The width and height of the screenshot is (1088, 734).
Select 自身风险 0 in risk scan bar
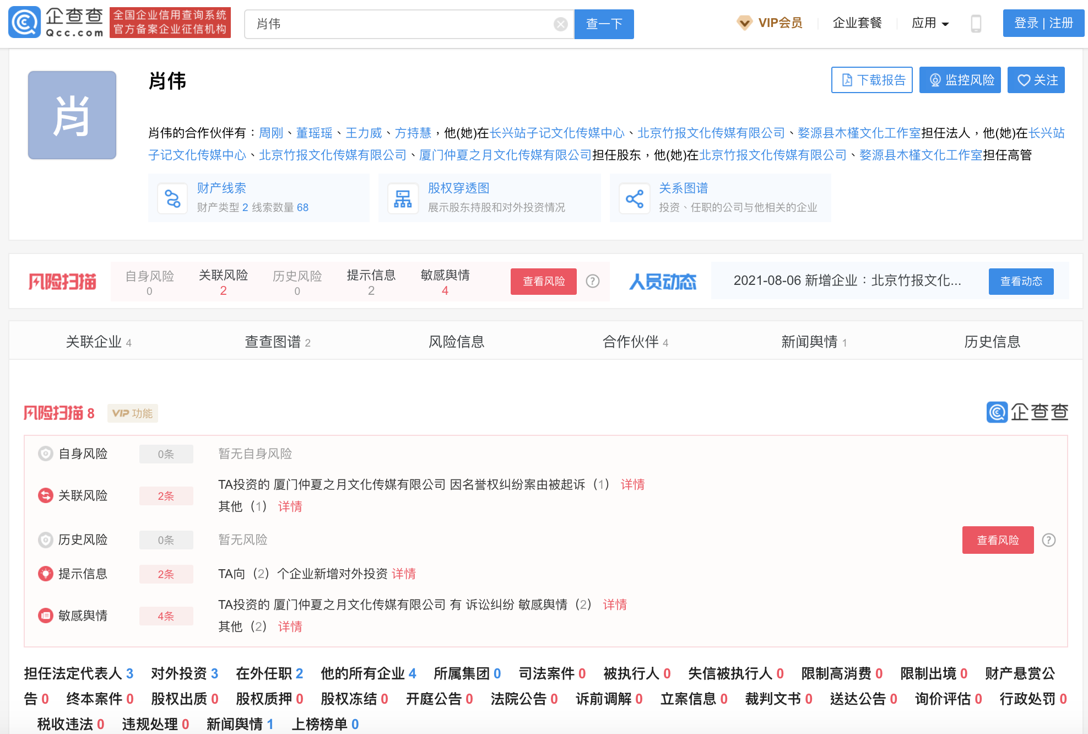(x=149, y=282)
